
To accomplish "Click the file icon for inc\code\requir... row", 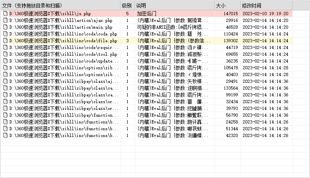I will click(5, 47).
